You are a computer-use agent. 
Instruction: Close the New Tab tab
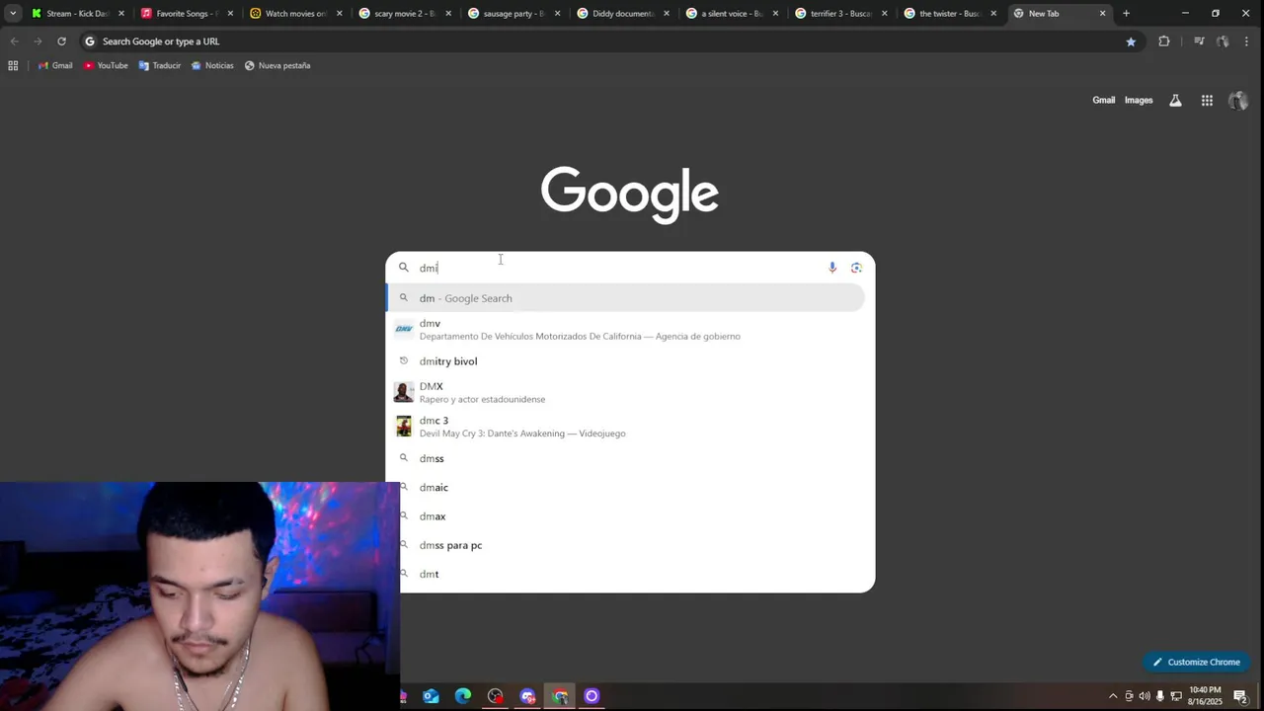(x=1102, y=14)
